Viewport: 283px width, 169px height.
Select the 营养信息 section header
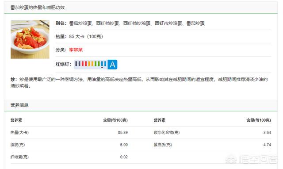[19, 105]
